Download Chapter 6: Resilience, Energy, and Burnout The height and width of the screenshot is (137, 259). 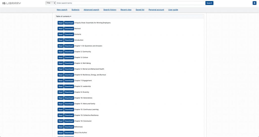(69, 75)
